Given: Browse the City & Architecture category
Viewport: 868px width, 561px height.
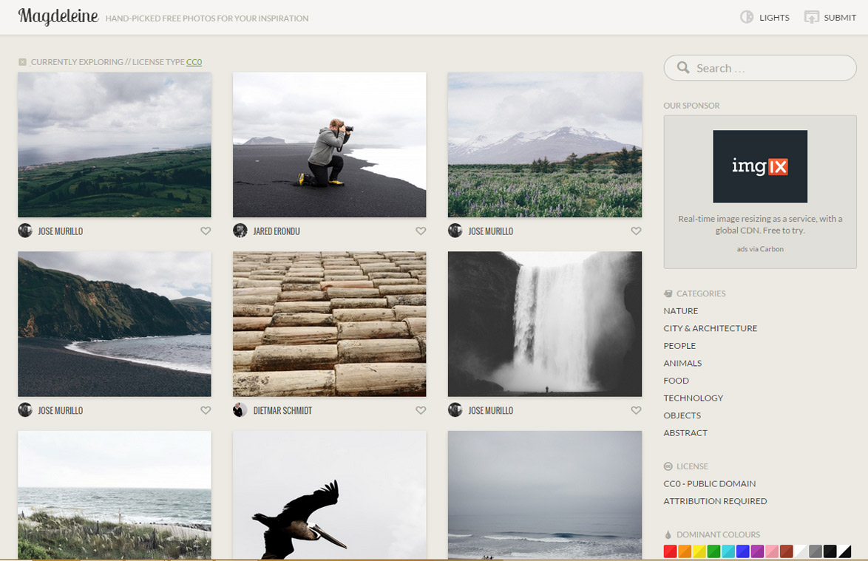Looking at the screenshot, I should (710, 328).
